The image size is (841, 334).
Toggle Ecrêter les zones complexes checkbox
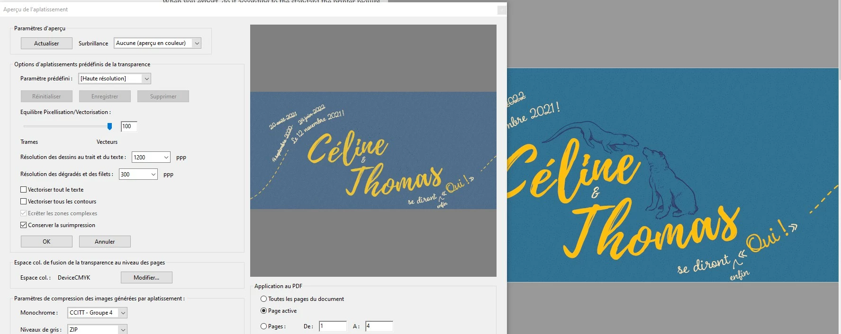tap(23, 213)
